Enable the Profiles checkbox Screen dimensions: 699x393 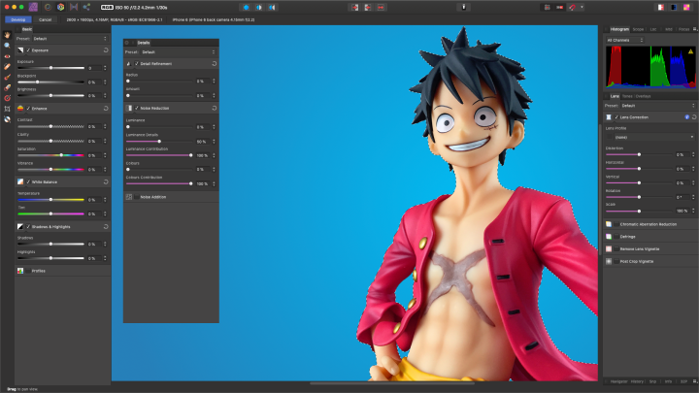coord(28,271)
